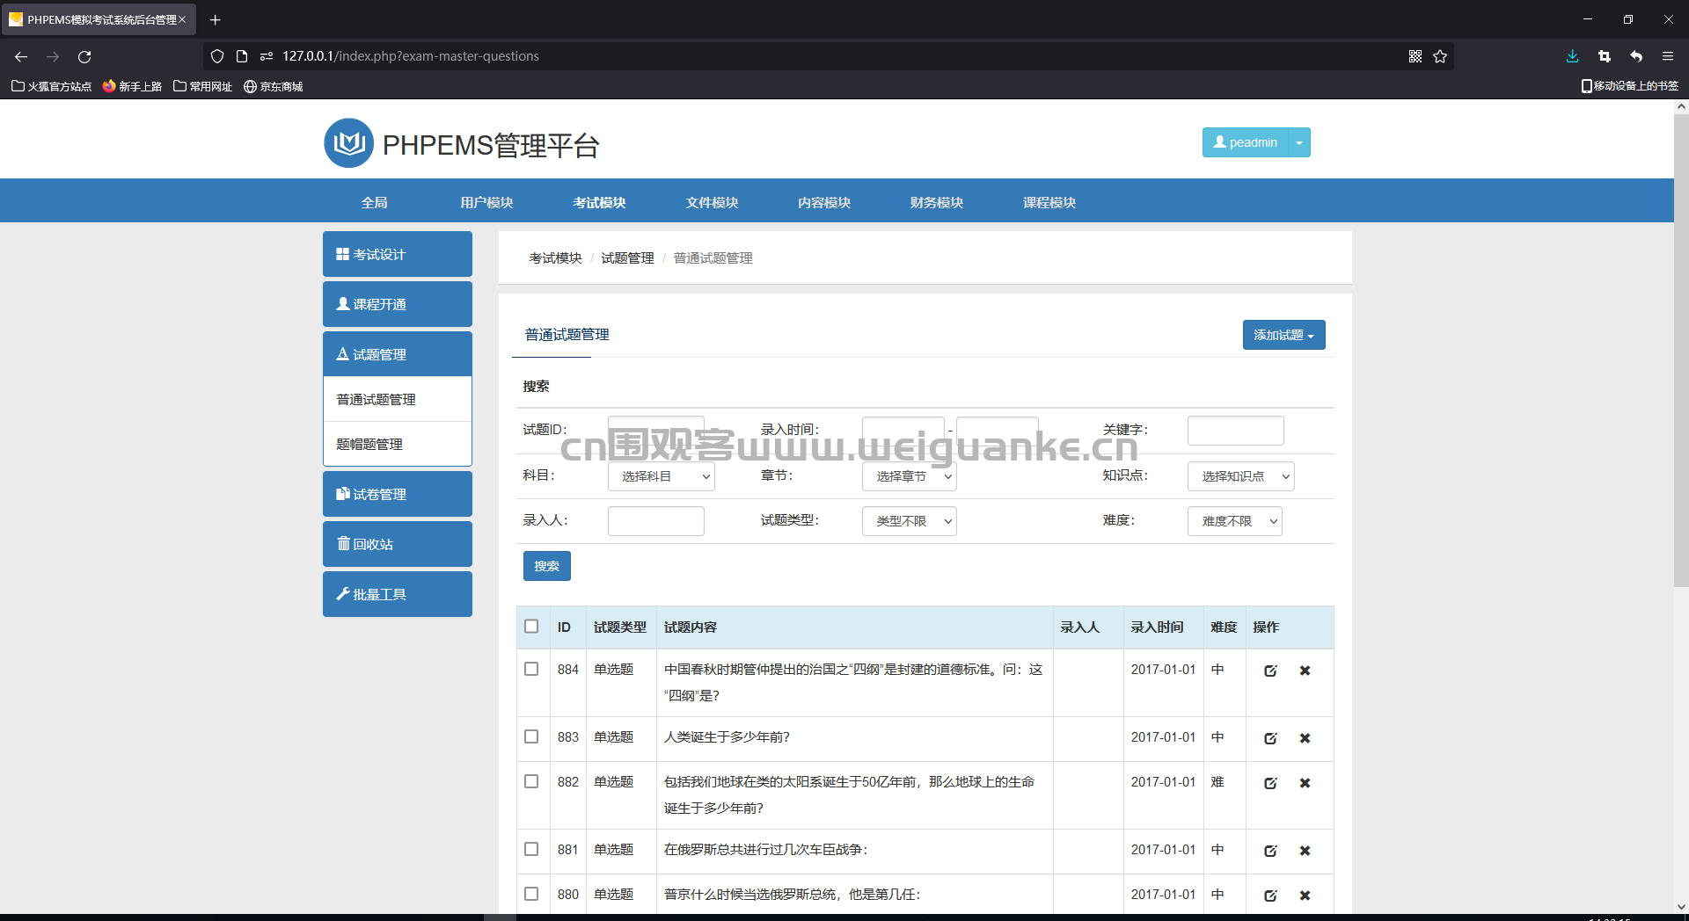1689x921 pixels.
Task: Open 课程开通 in the sidebar
Action: tap(398, 304)
